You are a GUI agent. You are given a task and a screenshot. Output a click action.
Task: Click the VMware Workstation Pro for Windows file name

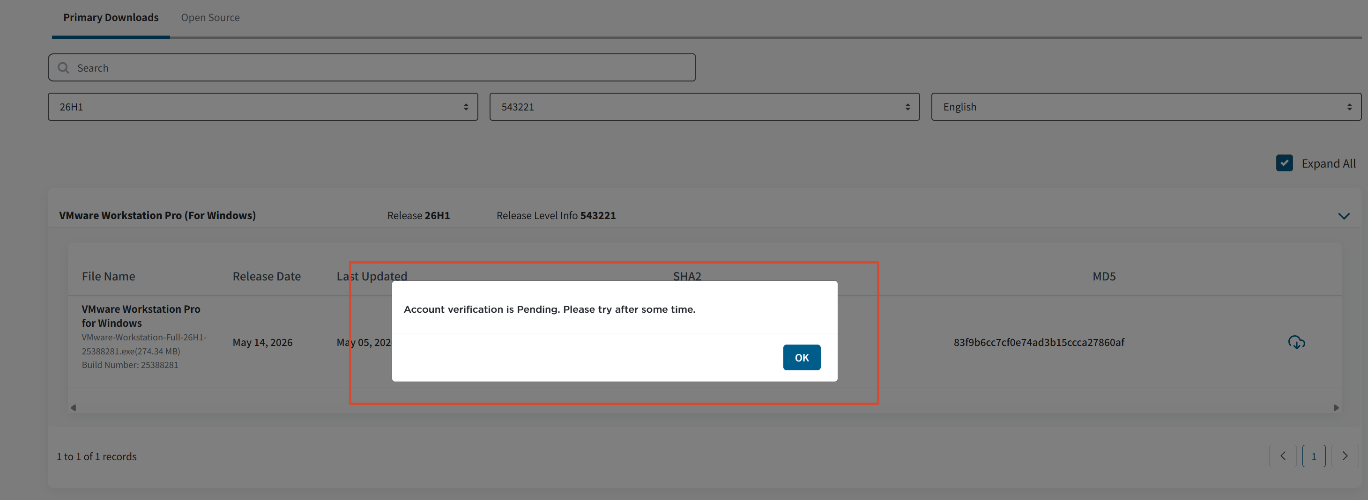click(x=141, y=316)
